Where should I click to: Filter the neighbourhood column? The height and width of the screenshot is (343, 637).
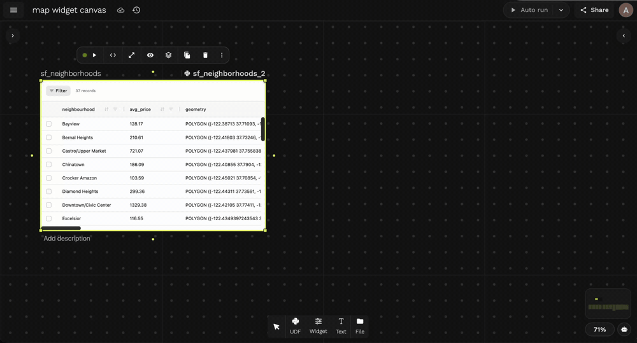coord(115,109)
